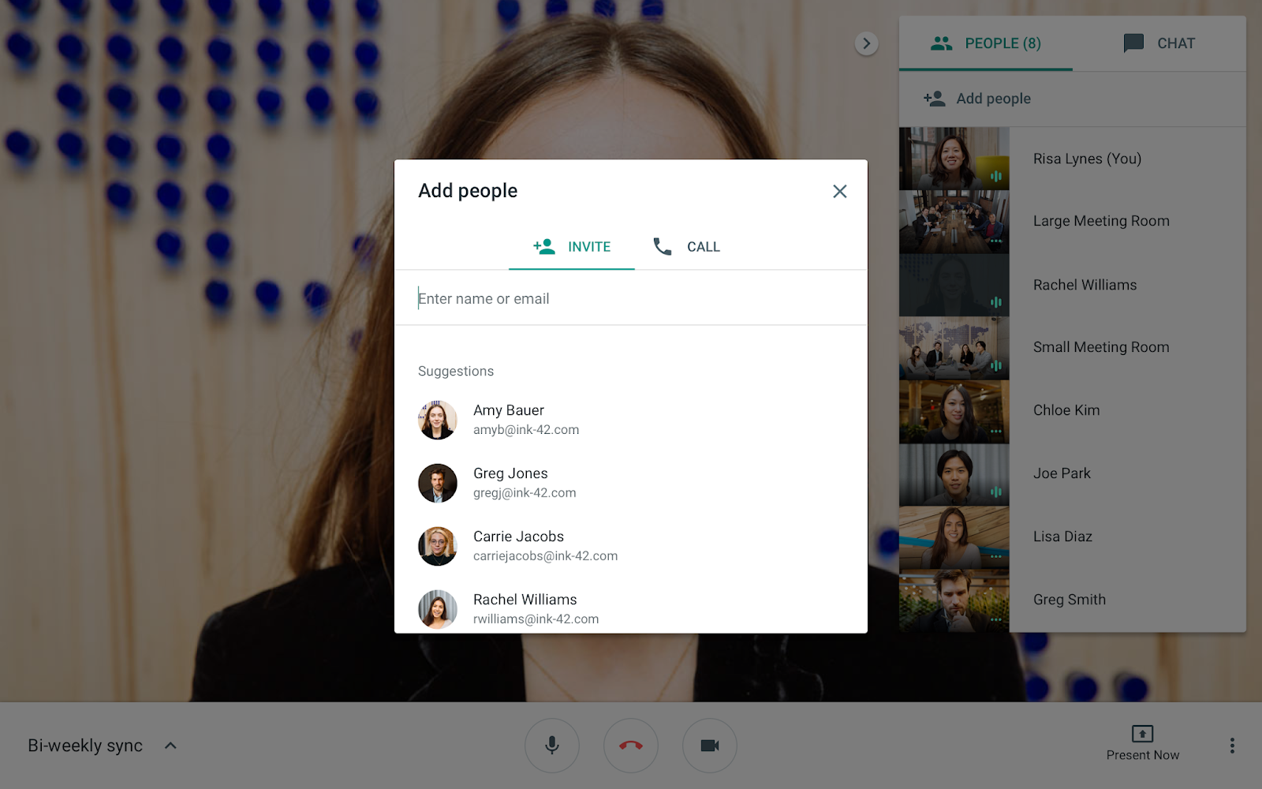
Task: Click the person-add icon next to INVITE
Action: [543, 246]
